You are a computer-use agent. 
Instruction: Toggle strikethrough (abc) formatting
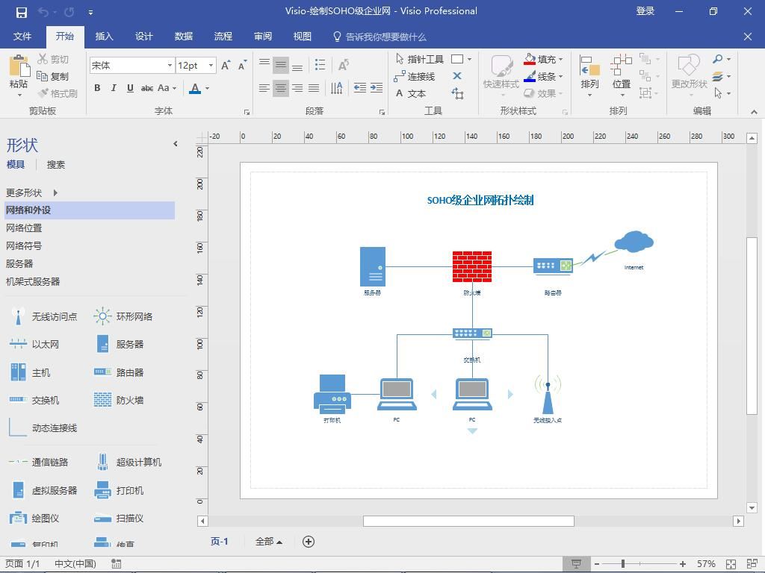(x=147, y=88)
